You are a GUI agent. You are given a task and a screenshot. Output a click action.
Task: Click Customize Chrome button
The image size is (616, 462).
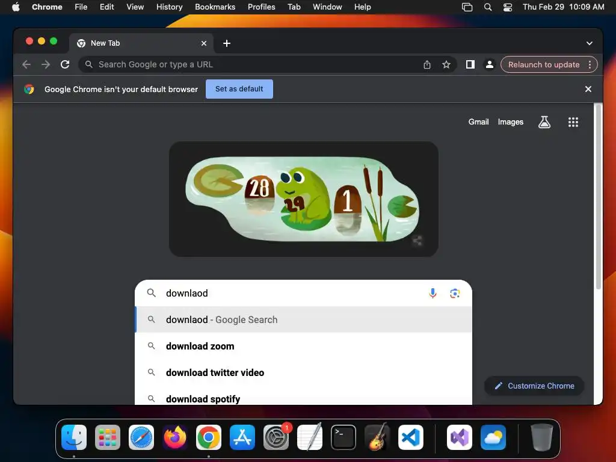[534, 386]
